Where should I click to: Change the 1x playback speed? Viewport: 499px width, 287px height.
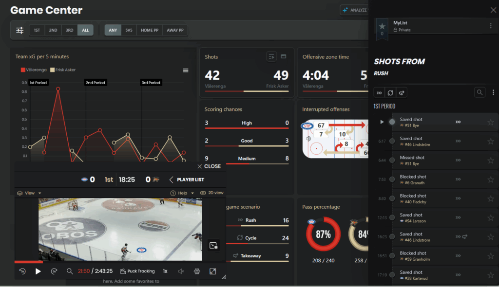point(165,271)
